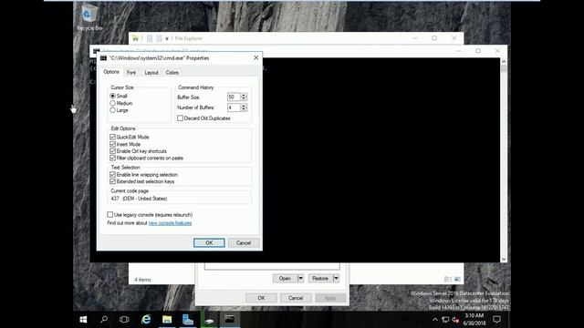
Task: Open the Recycle Bin desktop icon
Action: coord(89,18)
